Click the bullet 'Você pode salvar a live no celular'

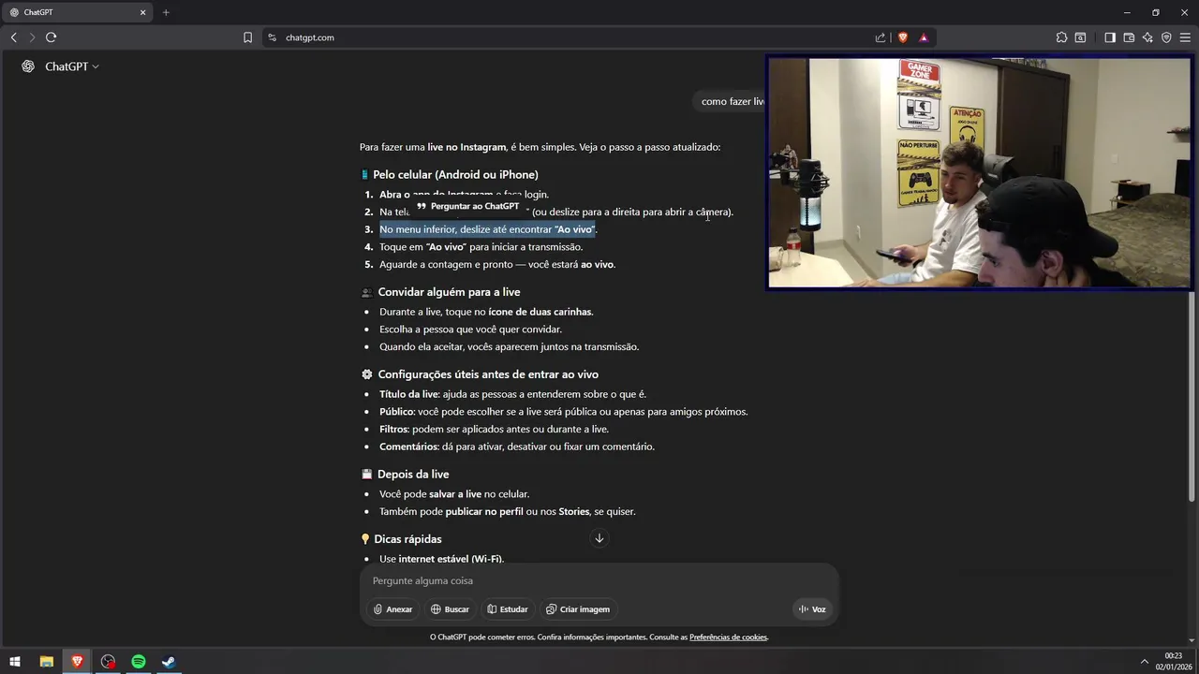(x=454, y=494)
